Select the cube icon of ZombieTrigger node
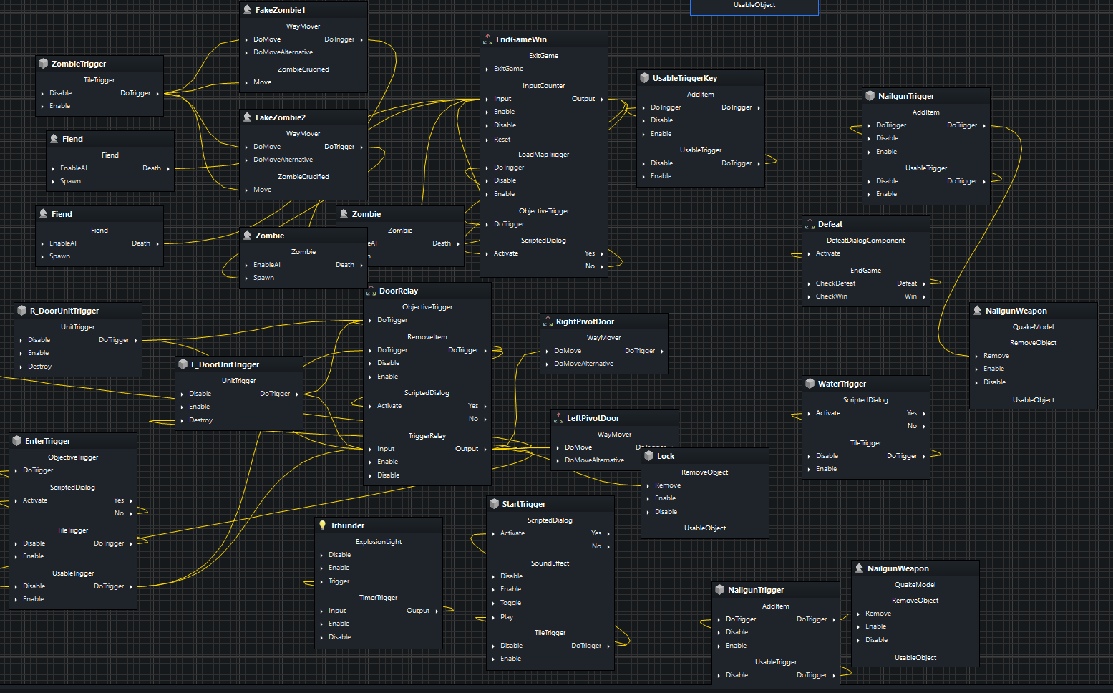Screen dimensions: 1113x693 [43, 64]
